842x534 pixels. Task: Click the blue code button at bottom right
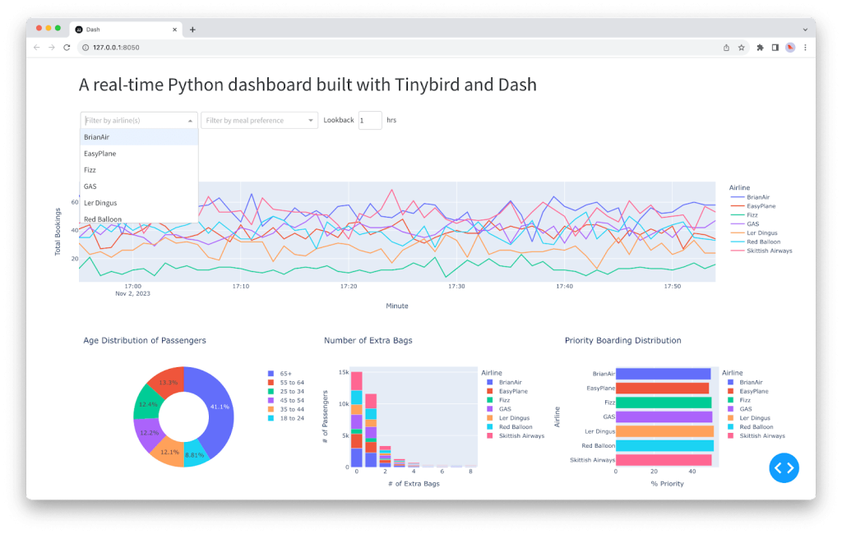pos(784,467)
